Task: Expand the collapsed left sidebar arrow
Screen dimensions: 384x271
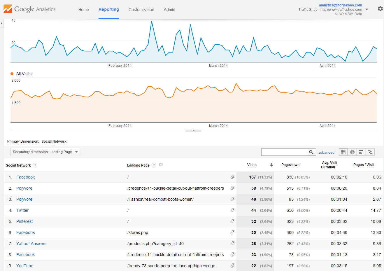Action: pos(1,23)
